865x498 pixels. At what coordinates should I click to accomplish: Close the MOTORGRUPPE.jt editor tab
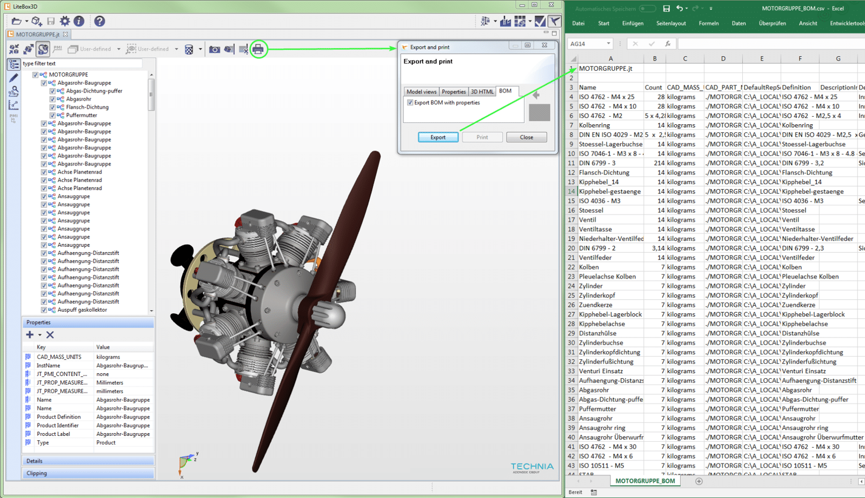click(x=65, y=34)
